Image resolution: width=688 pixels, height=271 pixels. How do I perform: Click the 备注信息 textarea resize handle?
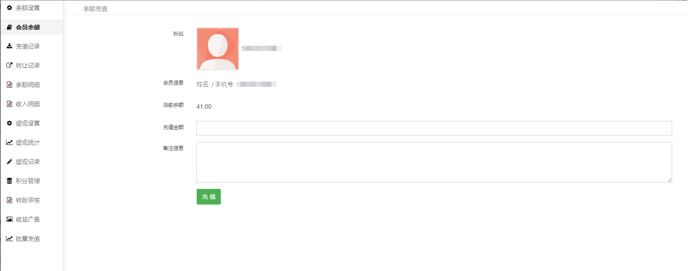669,180
